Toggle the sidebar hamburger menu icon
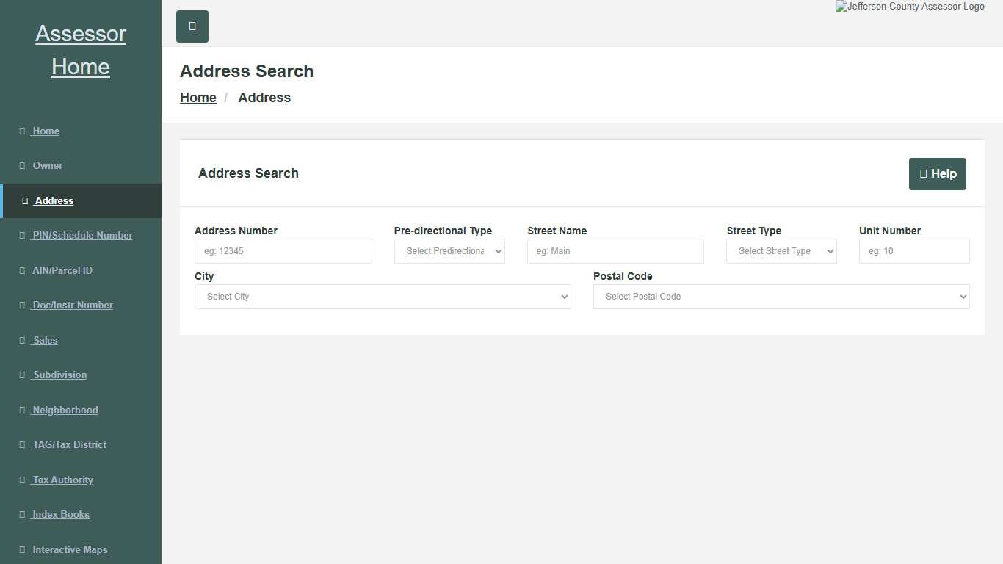Viewport: 1003px width, 564px height. (192, 26)
